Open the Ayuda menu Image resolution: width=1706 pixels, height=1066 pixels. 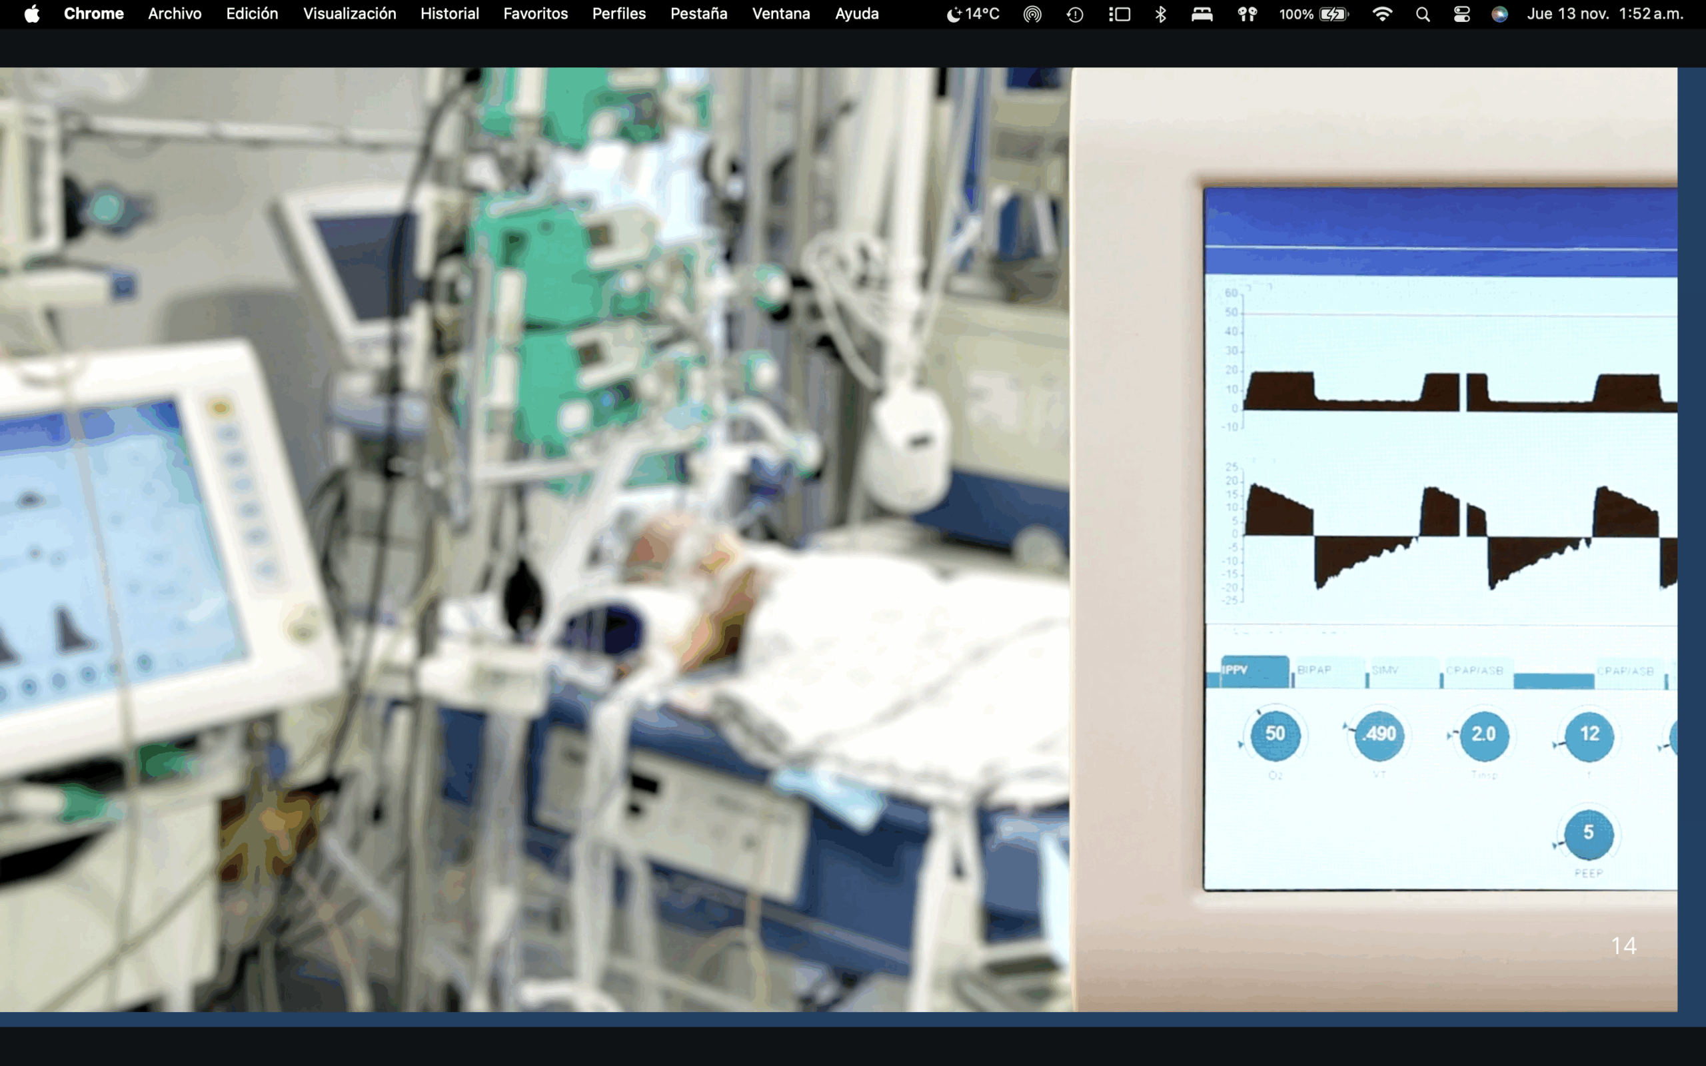point(856,13)
